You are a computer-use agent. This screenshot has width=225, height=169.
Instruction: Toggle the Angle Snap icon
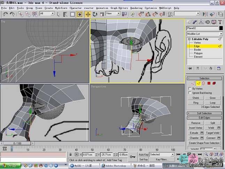148,14
